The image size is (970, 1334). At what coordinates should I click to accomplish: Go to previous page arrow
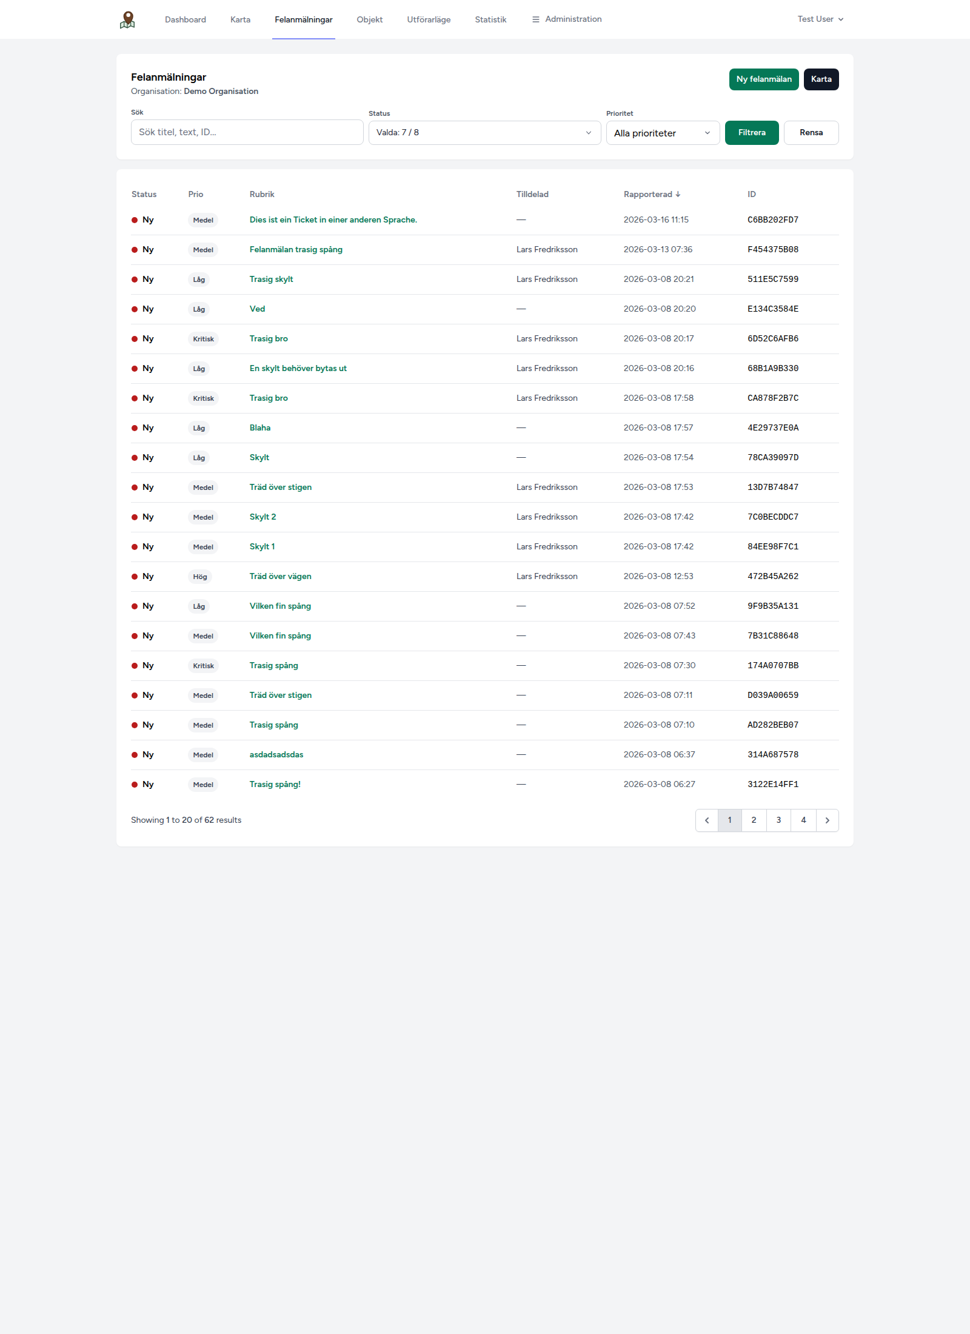(x=707, y=820)
